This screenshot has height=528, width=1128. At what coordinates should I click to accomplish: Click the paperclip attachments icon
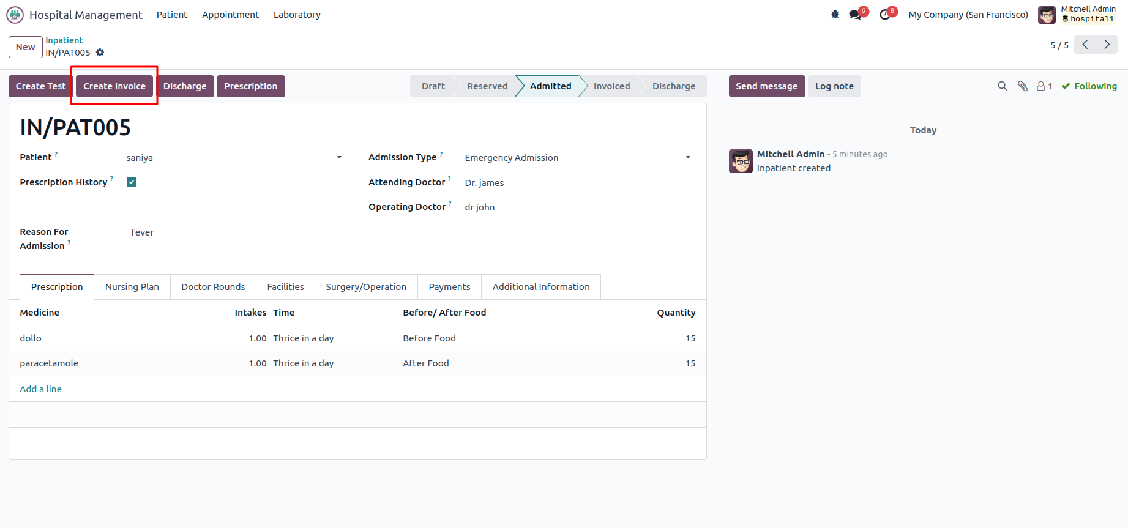(x=1022, y=86)
